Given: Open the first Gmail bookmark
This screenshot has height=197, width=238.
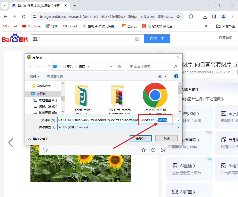Looking at the screenshot, I should coord(10,26).
